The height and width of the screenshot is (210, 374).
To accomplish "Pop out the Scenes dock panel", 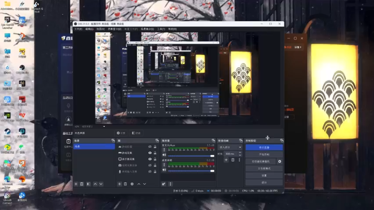I will pyautogui.click(x=113, y=141).
